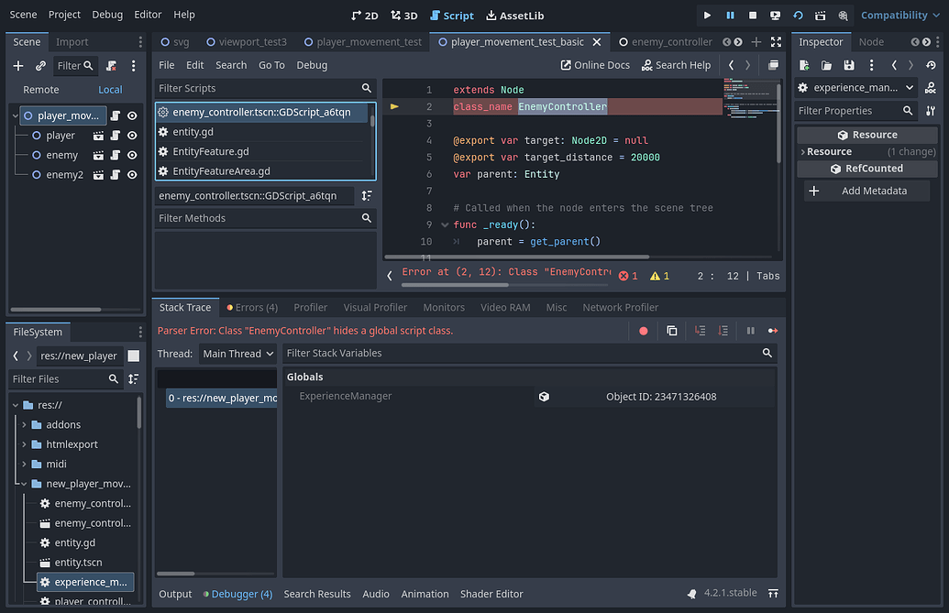Expand bottom panel icon
949x613 pixels.
(773, 594)
